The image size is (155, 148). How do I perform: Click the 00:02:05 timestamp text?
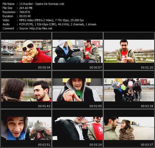96,106
